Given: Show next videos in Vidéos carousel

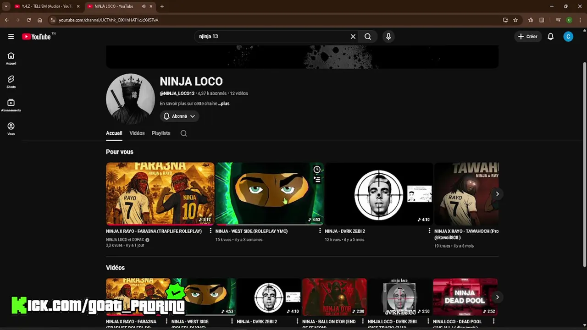Looking at the screenshot, I should click(497, 297).
